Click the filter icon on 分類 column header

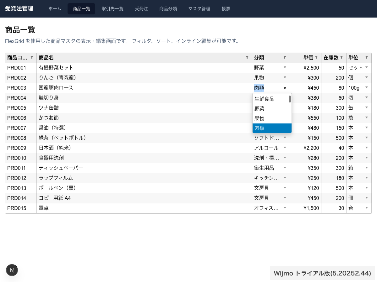click(285, 58)
